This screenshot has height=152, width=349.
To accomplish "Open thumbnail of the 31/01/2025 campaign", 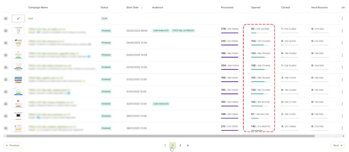I will pyautogui.click(x=18, y=92).
